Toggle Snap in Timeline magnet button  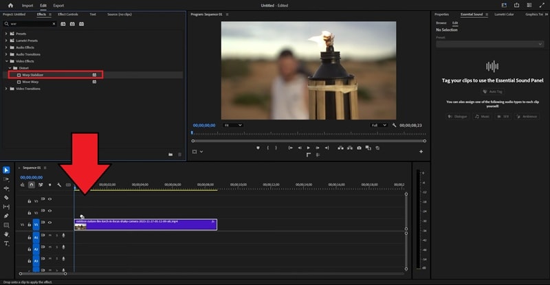click(32, 185)
